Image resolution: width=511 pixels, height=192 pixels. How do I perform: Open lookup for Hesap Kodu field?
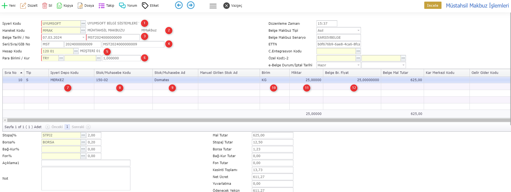pos(76,51)
